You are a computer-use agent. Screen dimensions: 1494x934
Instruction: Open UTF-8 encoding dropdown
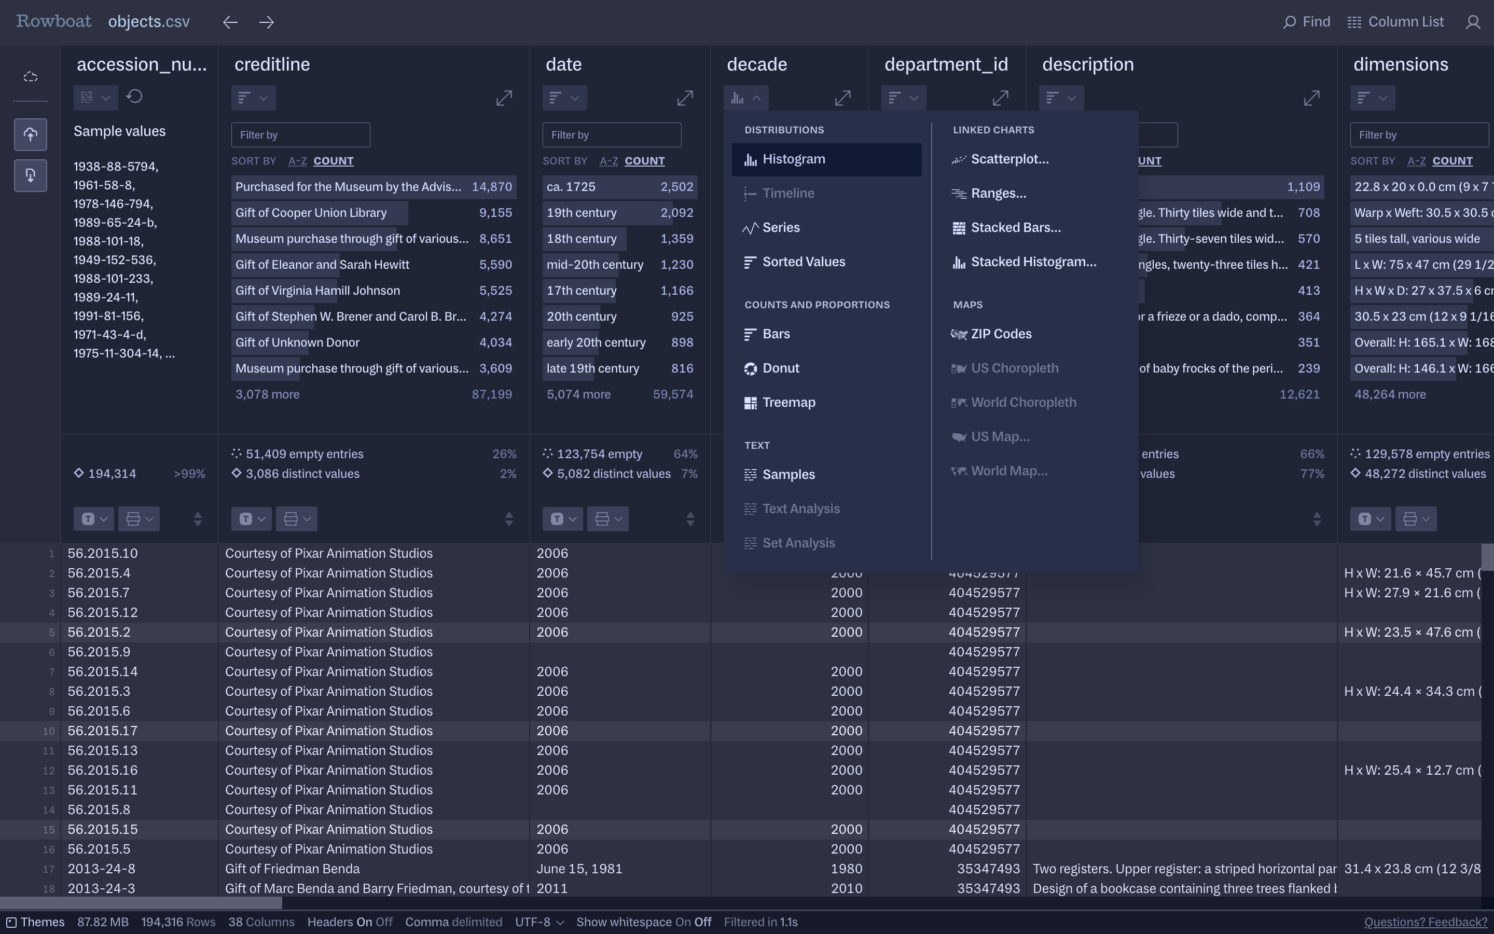pos(539,922)
